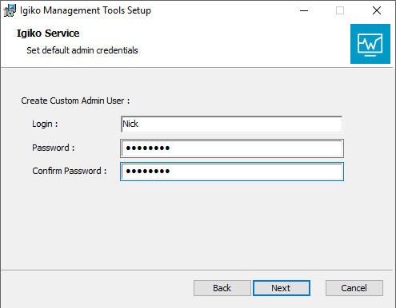Click the 'Login :' label

coord(45,124)
